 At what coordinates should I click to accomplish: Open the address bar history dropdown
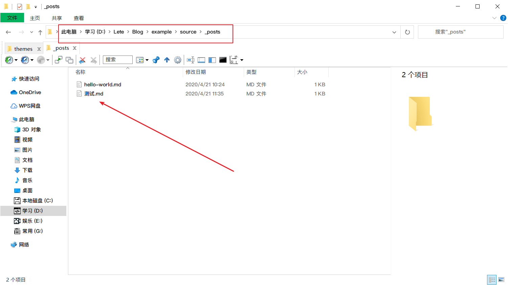(394, 32)
